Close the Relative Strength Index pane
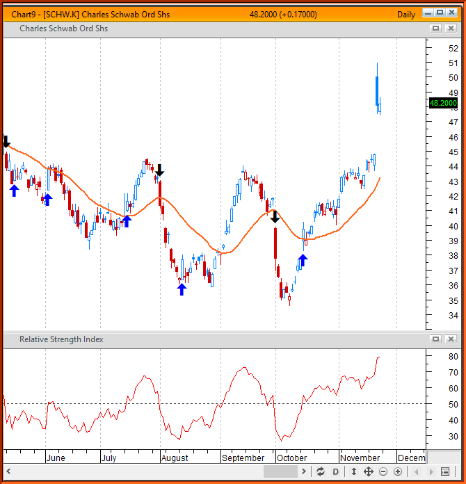 451,339
